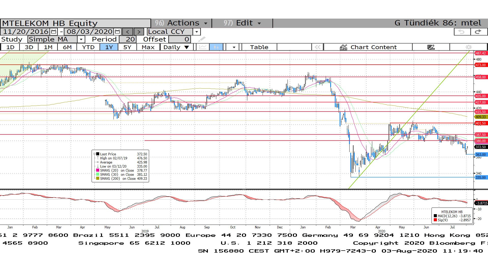Open the Edit dropdown menu

(x=242, y=23)
